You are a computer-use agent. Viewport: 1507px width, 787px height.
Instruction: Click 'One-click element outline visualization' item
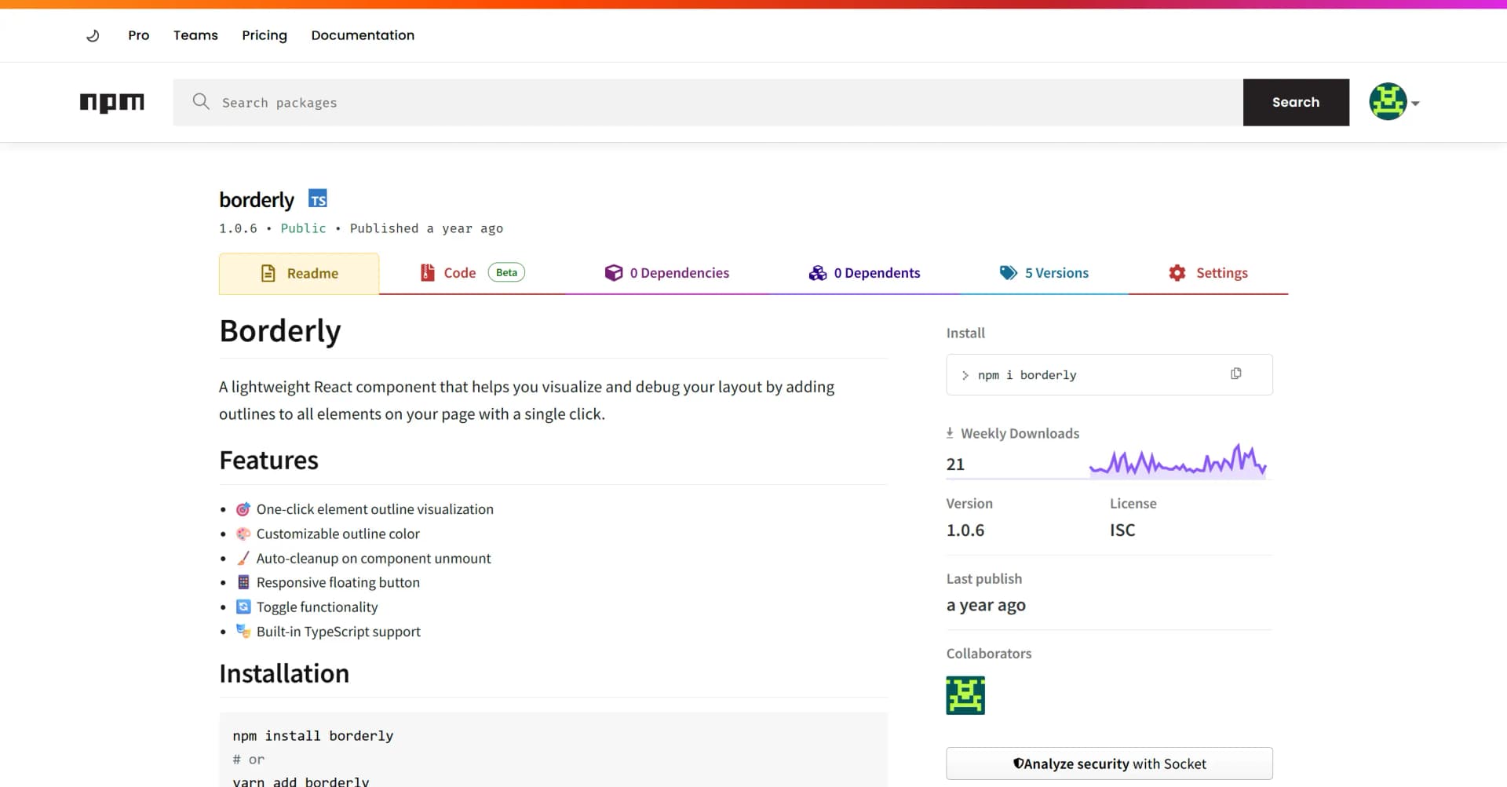(375, 509)
